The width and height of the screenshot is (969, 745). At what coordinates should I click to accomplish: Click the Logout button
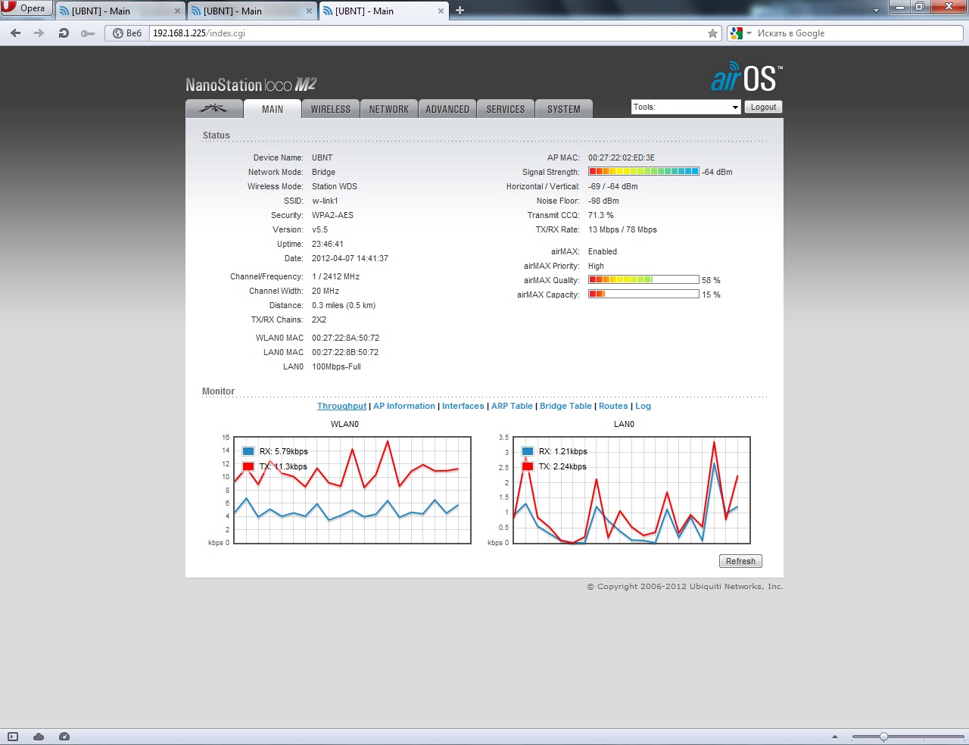[x=763, y=107]
